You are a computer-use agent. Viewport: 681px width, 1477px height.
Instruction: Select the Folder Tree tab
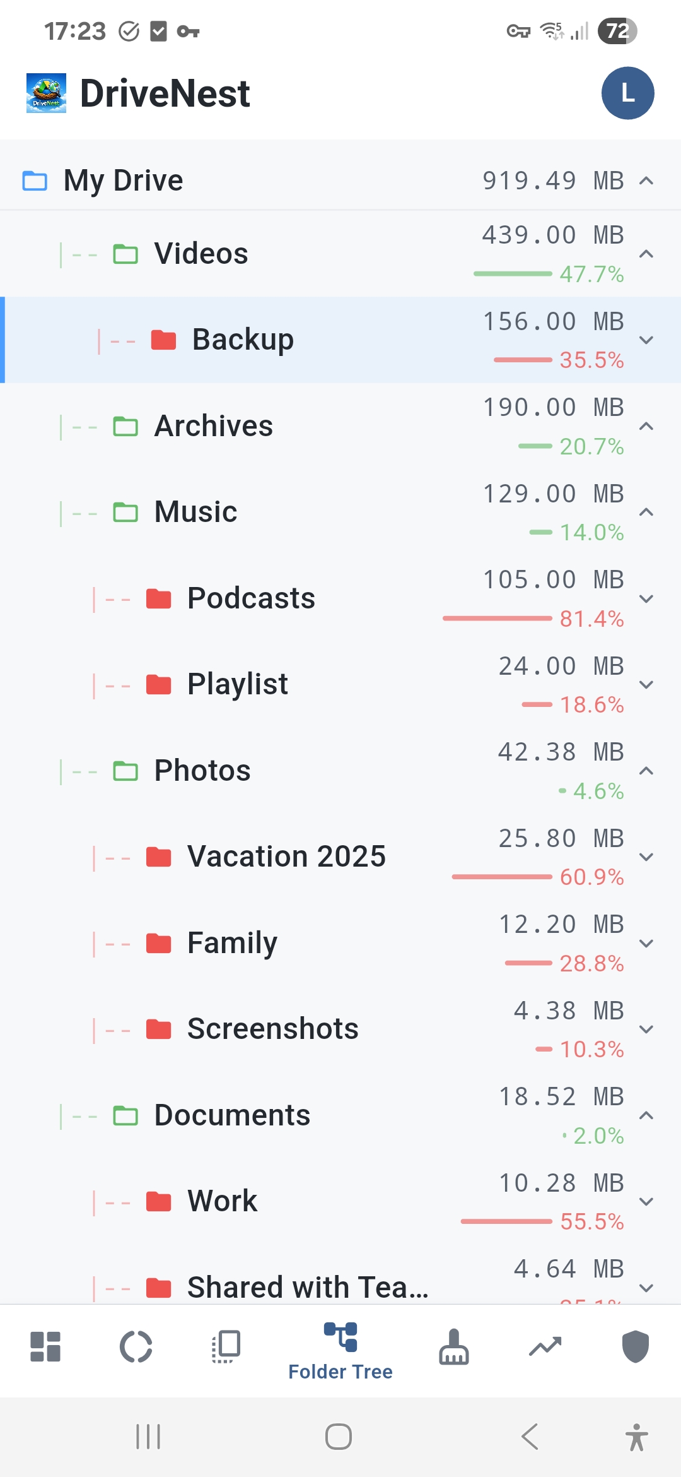[340, 1351]
